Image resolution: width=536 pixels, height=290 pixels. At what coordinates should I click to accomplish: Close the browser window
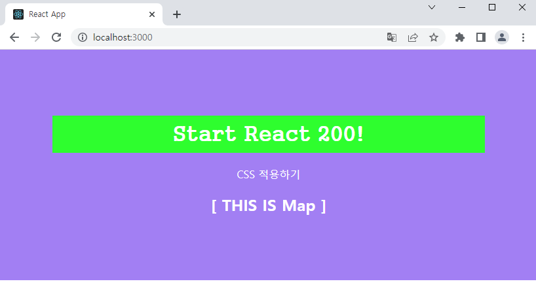[522, 7]
